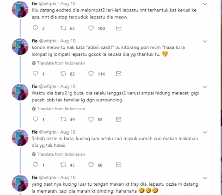Retweet the tweet with 45 retweets

click(63, 165)
